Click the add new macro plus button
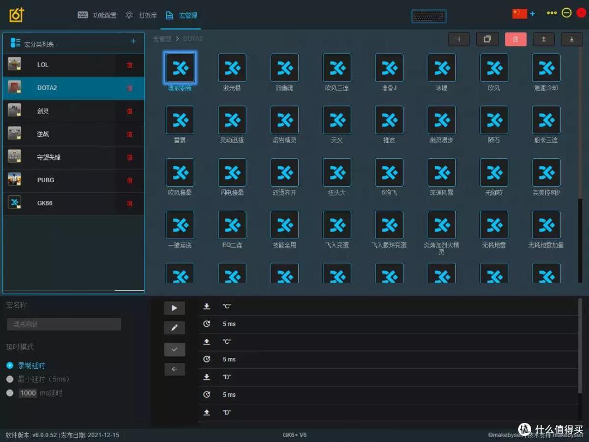 coord(459,39)
